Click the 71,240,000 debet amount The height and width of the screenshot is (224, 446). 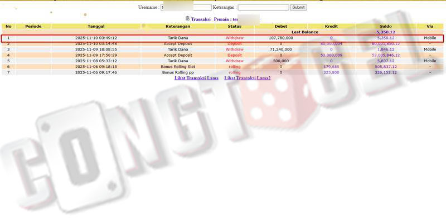click(x=280, y=49)
